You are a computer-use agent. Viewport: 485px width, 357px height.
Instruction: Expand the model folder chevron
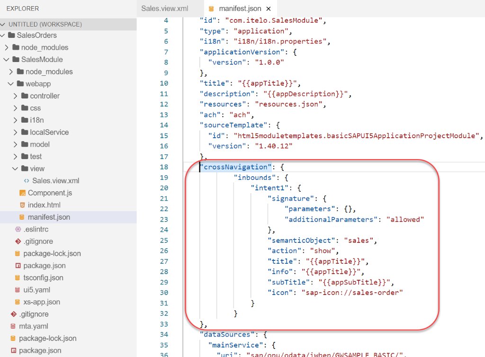pyautogui.click(x=16, y=144)
